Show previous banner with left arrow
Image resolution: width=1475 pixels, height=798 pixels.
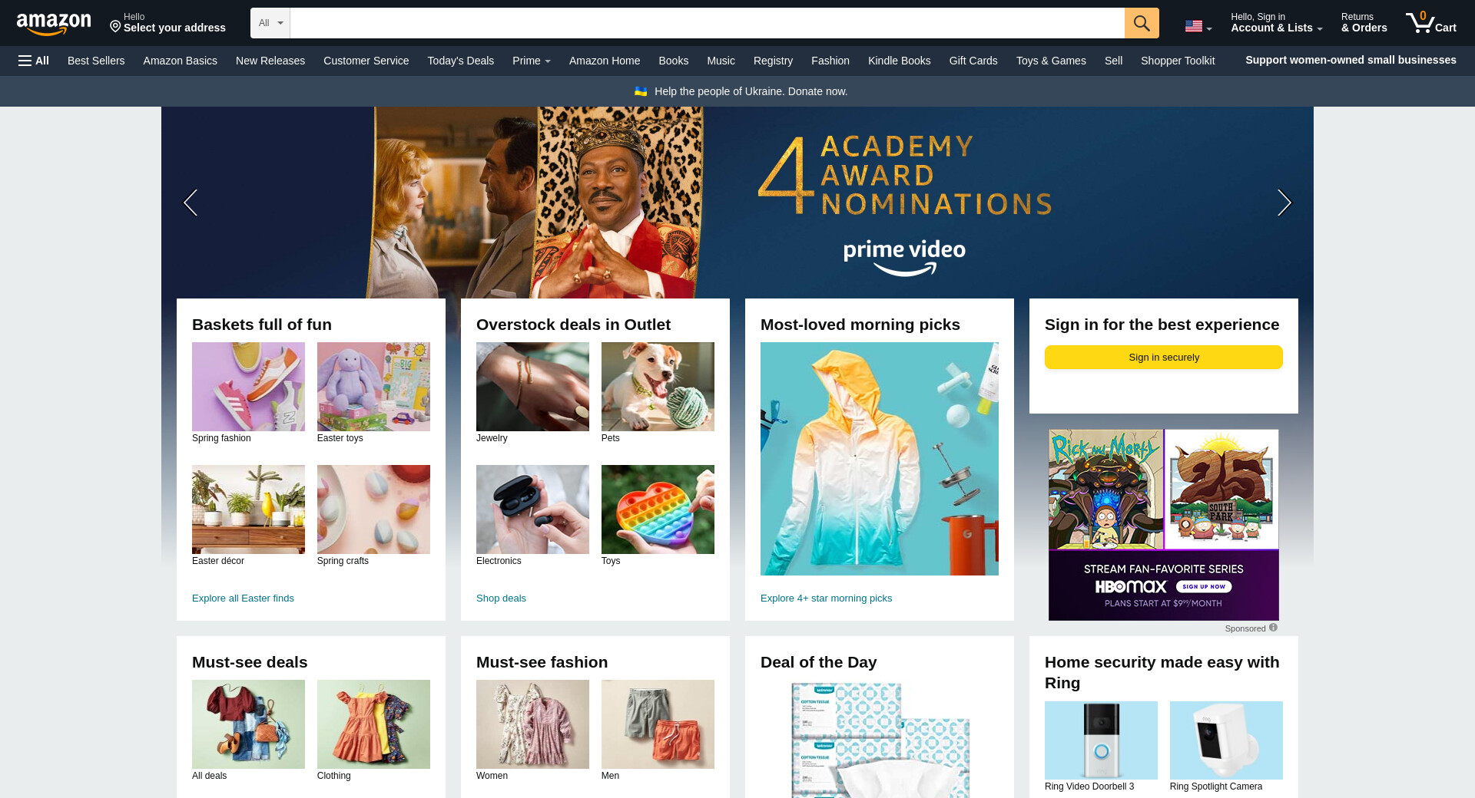click(x=191, y=203)
